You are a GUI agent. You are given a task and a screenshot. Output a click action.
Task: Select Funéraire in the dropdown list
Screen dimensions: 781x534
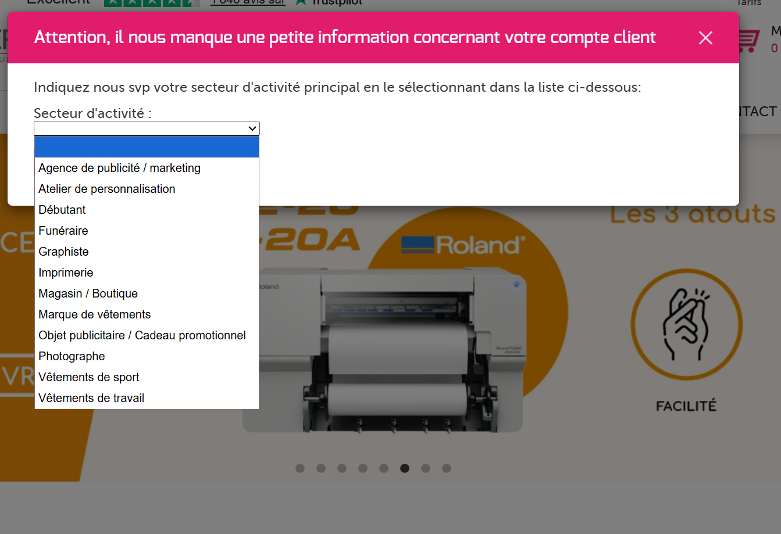63,231
